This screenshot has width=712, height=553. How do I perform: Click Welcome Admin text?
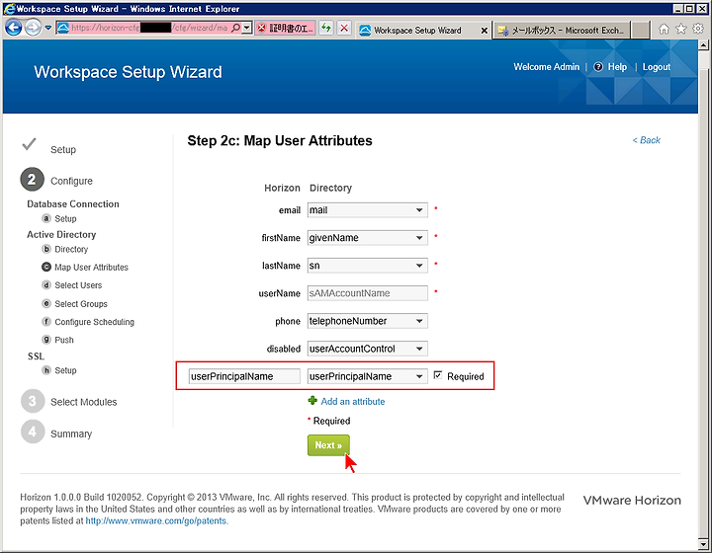tap(546, 67)
